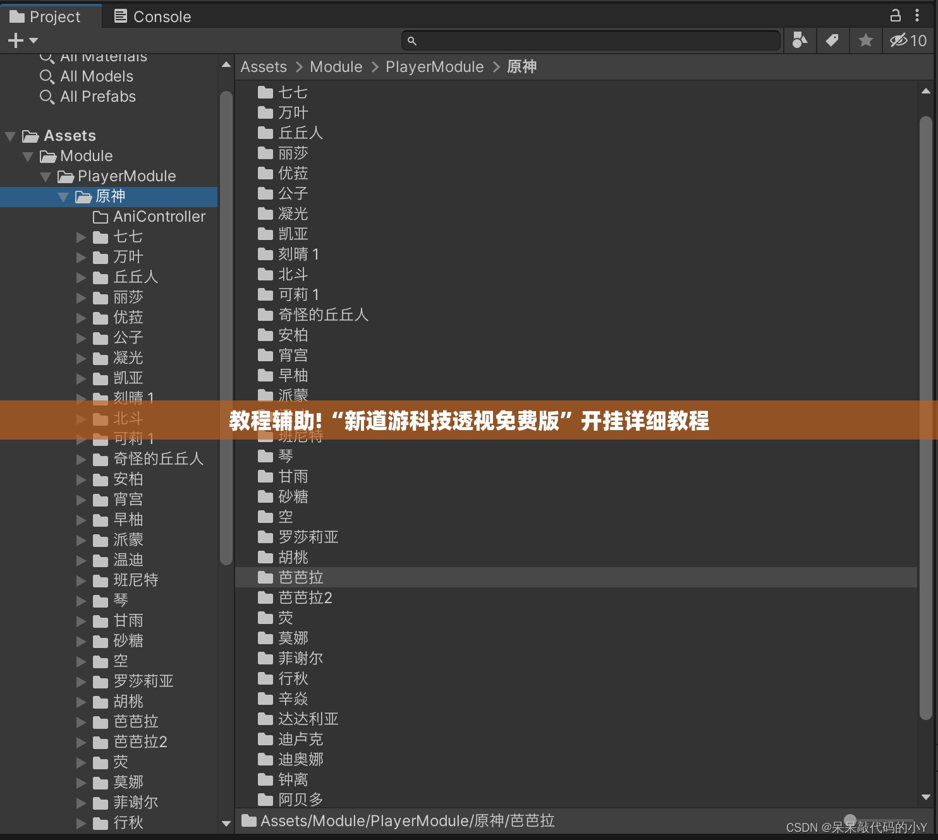Select the 丽莎 folder icon in list

point(265,153)
